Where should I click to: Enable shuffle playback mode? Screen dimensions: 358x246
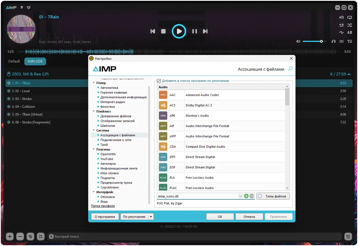point(349,25)
